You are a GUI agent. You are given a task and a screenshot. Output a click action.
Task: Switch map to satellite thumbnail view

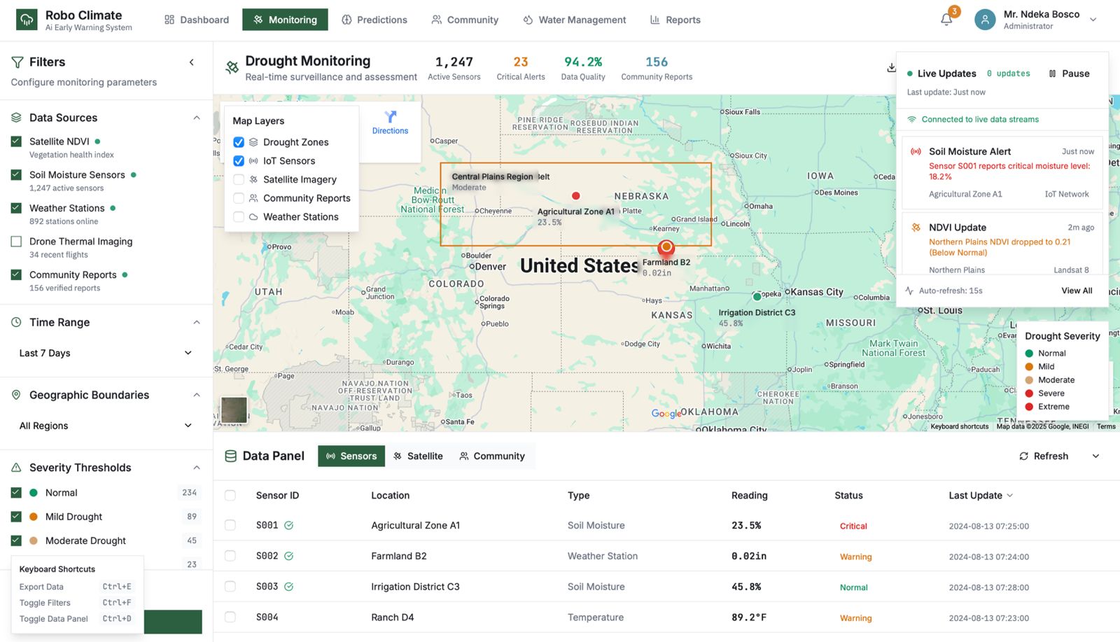(234, 410)
